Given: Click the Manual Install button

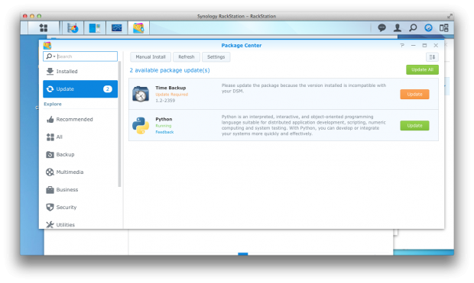Looking at the screenshot, I should click(151, 57).
